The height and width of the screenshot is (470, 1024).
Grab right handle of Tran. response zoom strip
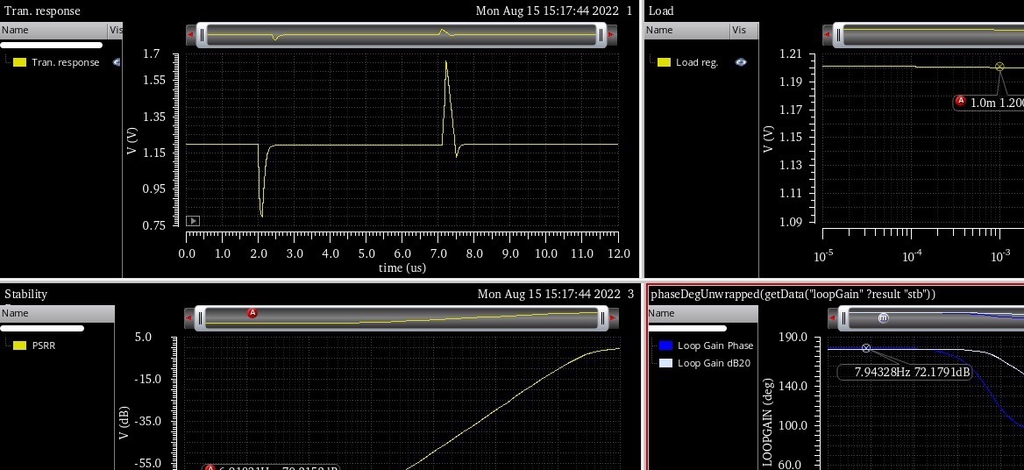(x=601, y=34)
